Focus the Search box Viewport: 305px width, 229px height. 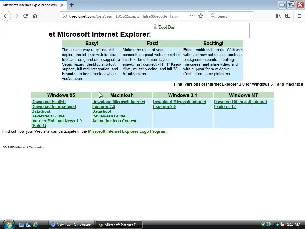coord(231,16)
